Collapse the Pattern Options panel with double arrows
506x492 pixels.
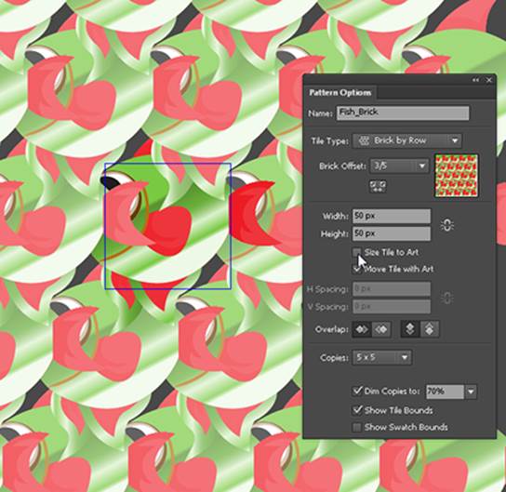(x=475, y=80)
